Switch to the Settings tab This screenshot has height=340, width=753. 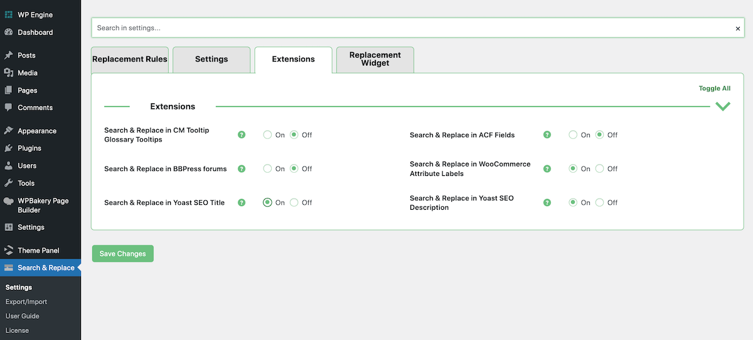click(211, 59)
